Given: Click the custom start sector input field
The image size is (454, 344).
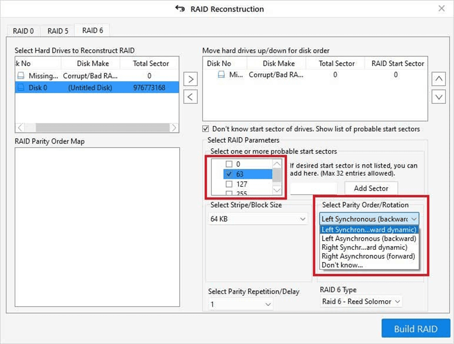Looking at the screenshot, I should tap(313, 188).
